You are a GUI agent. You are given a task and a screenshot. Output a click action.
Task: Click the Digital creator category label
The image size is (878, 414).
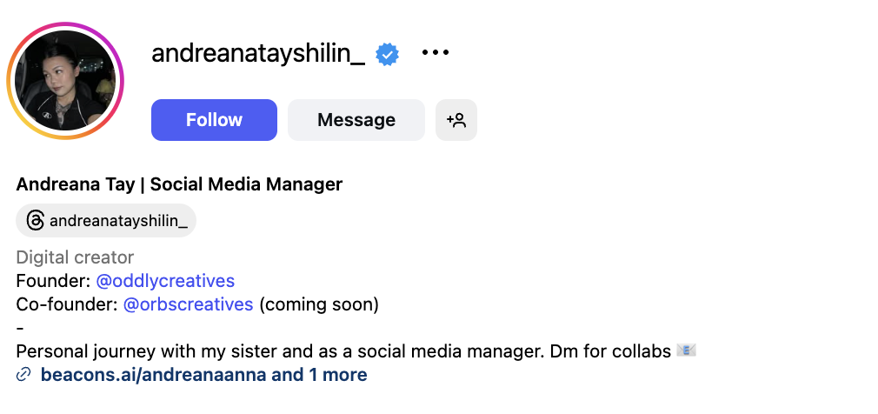[76, 257]
